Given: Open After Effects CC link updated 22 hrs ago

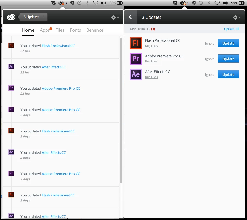Looking at the screenshot, I should point(54,67).
